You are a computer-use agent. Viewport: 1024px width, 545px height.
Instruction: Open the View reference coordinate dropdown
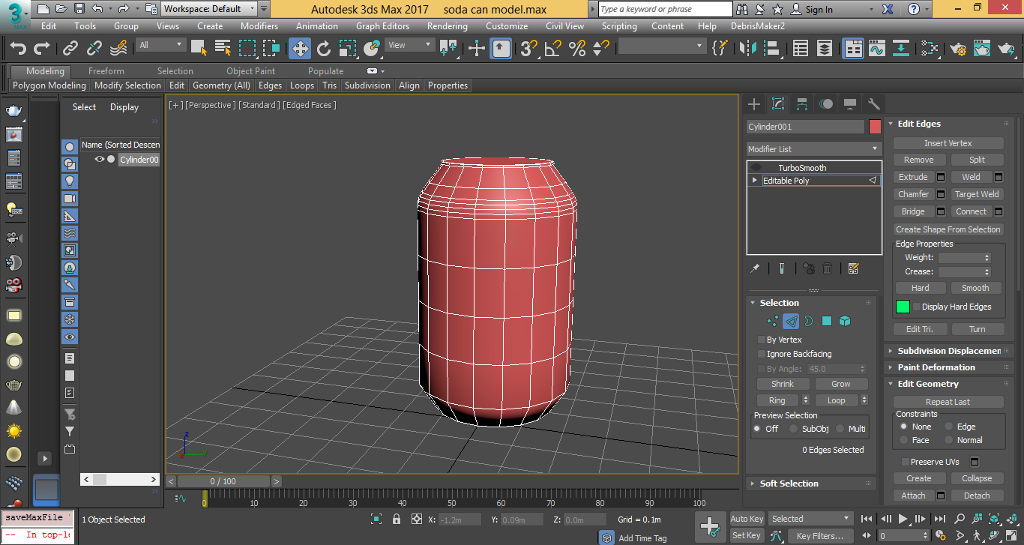pos(409,45)
